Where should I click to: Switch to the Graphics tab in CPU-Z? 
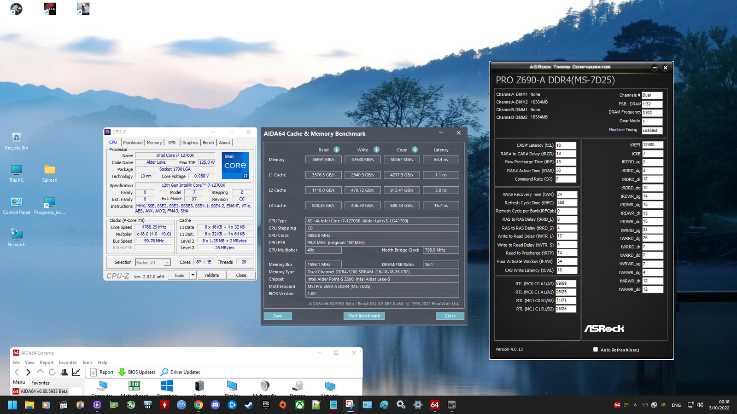190,143
